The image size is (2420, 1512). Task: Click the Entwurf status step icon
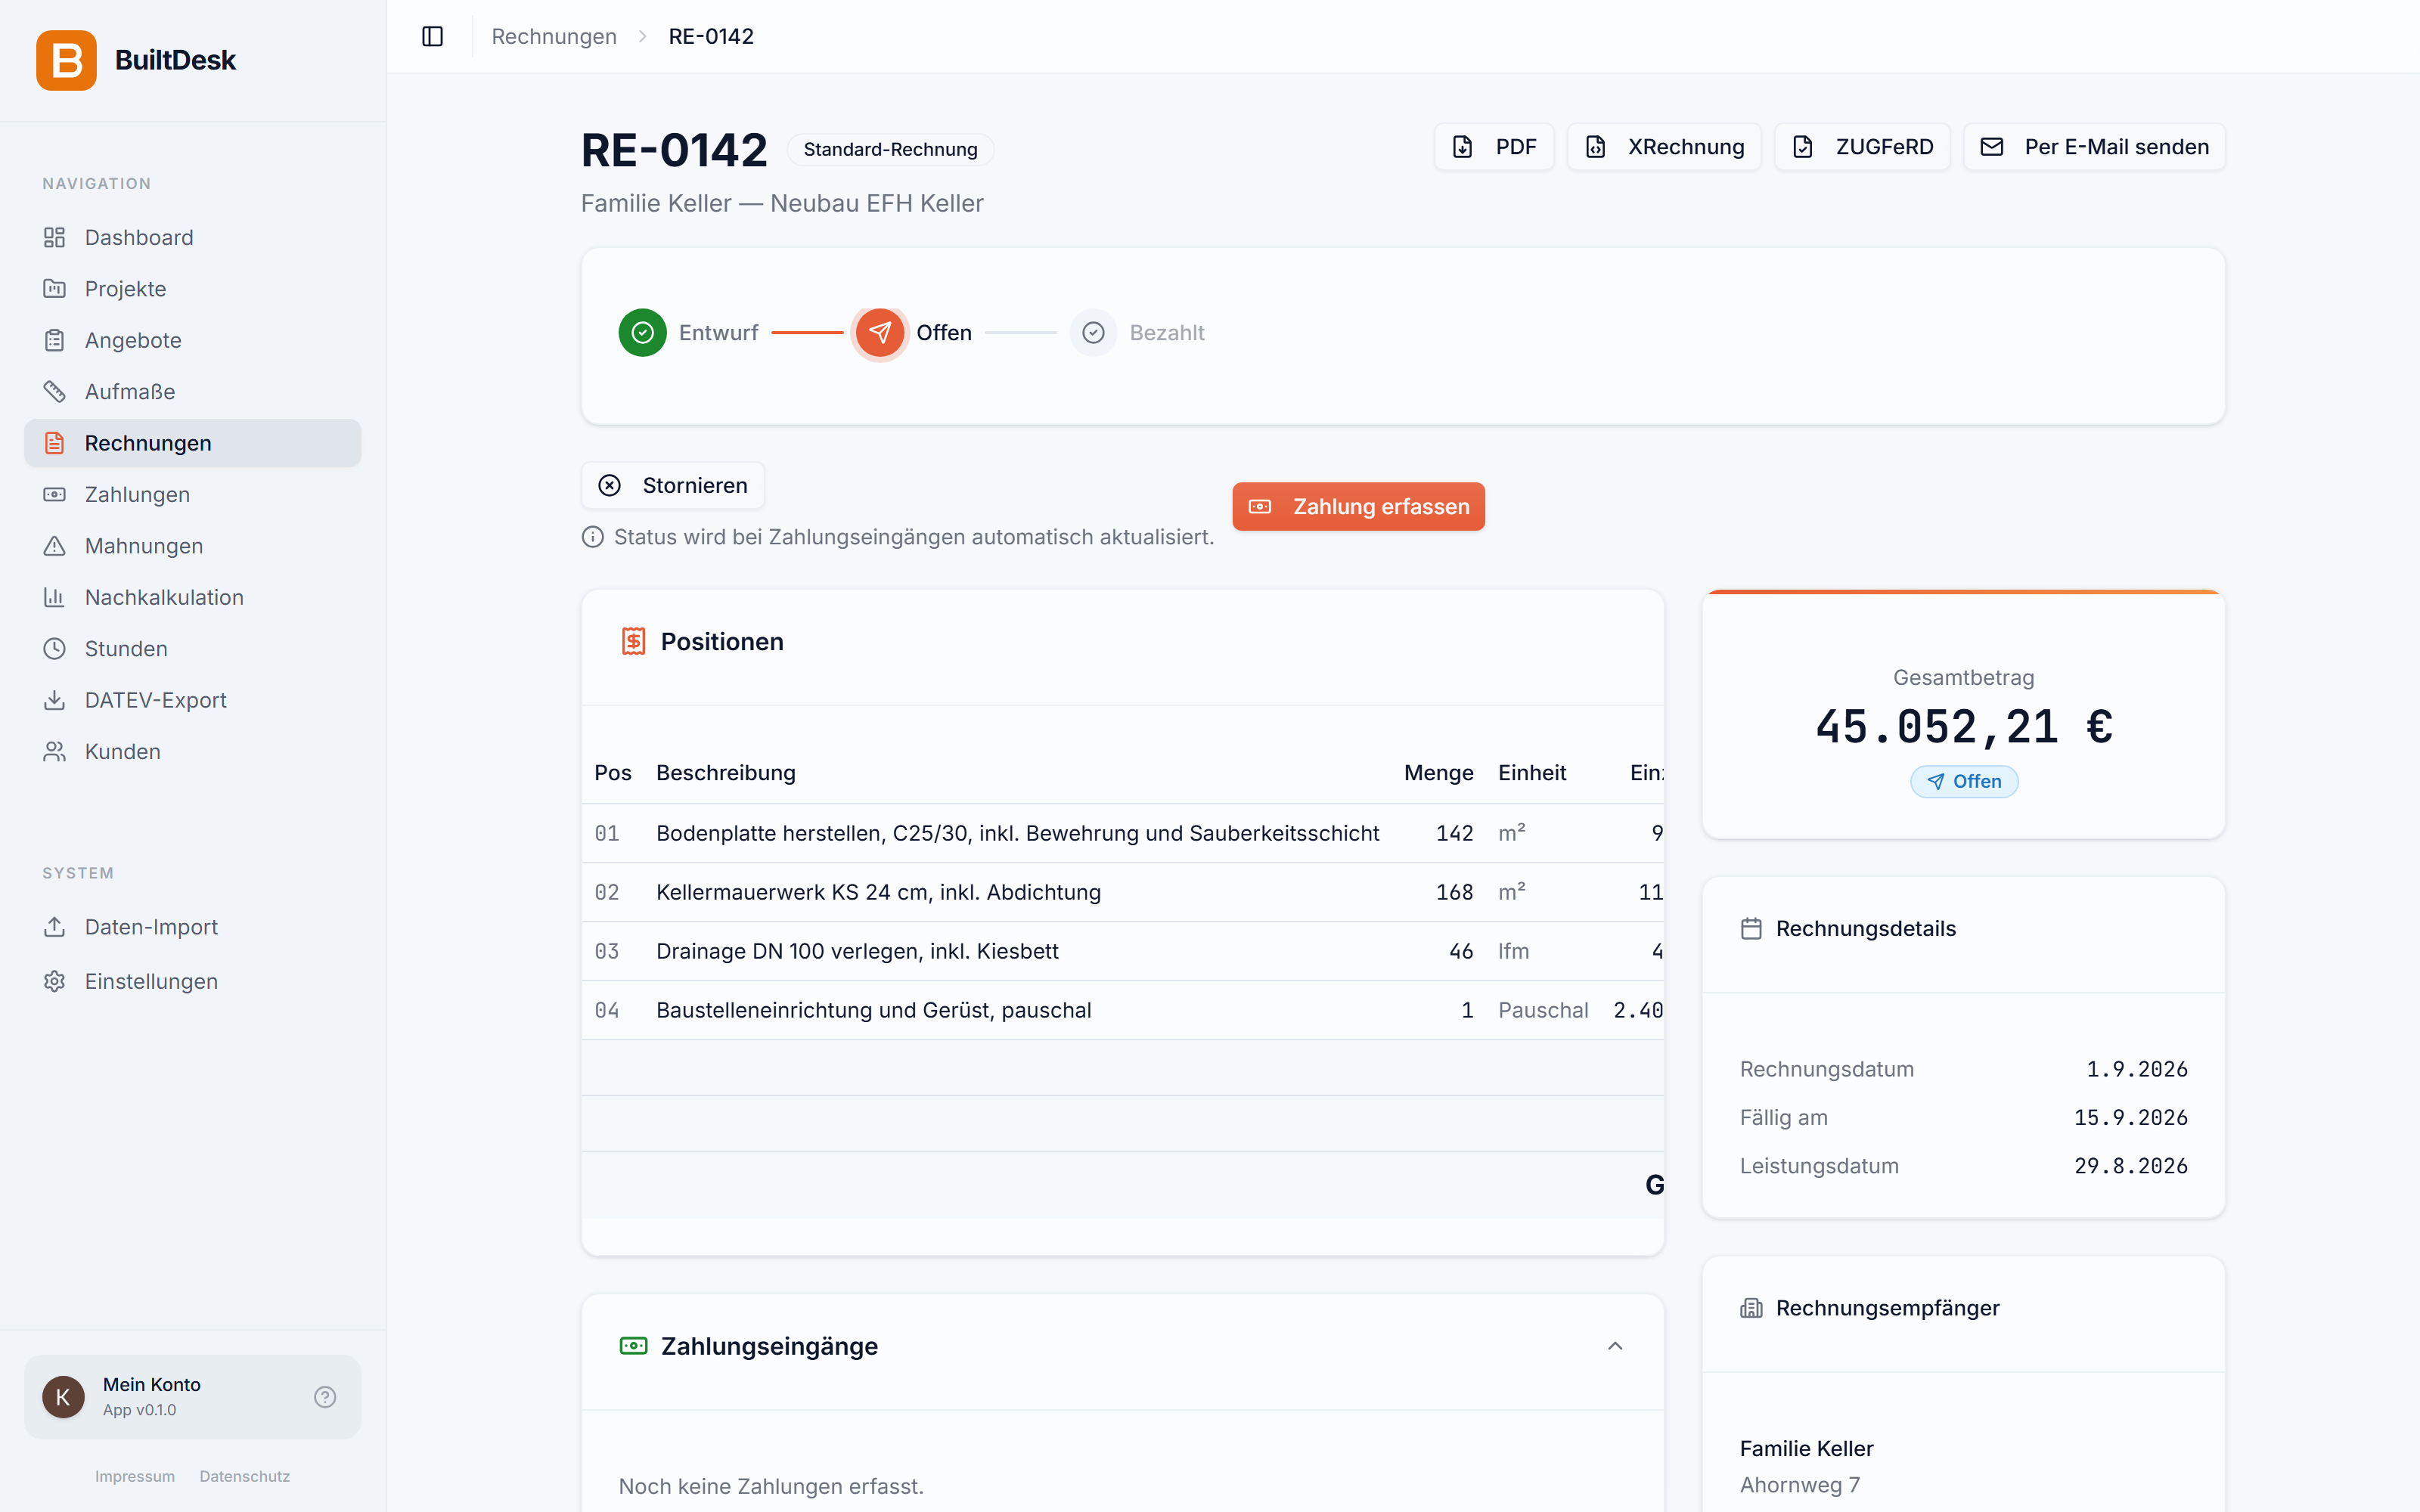[x=643, y=333]
